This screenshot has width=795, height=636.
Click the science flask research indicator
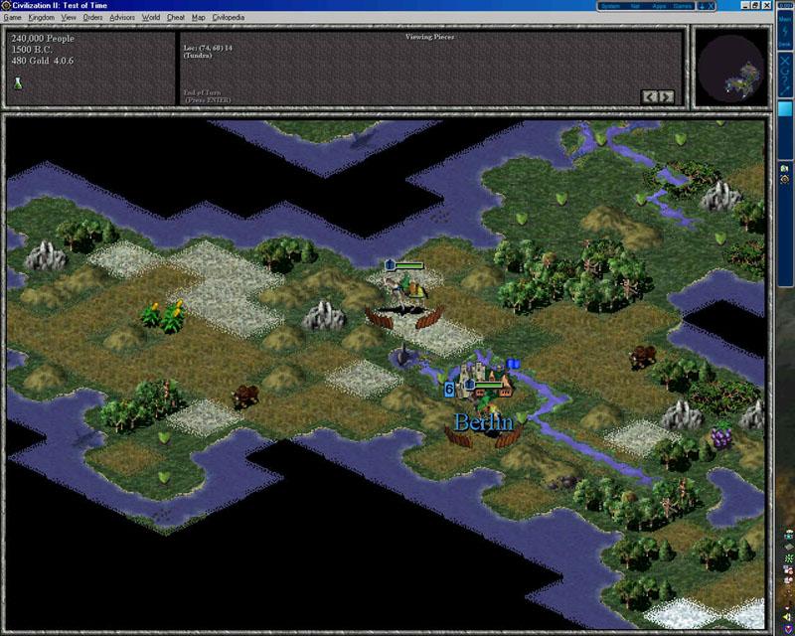click(x=18, y=83)
